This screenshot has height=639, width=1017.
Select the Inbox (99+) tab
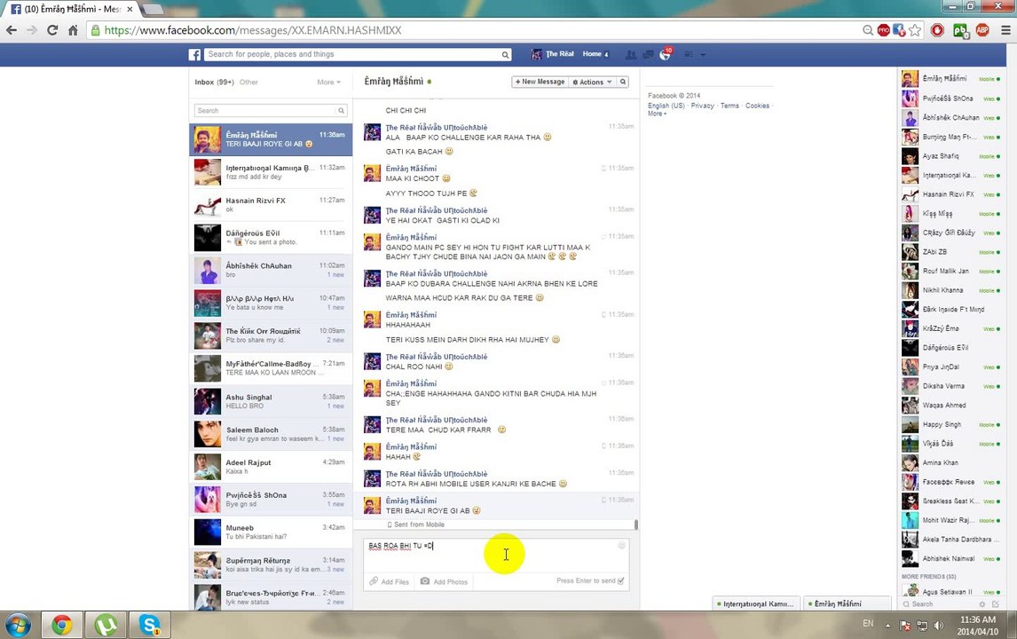[214, 83]
